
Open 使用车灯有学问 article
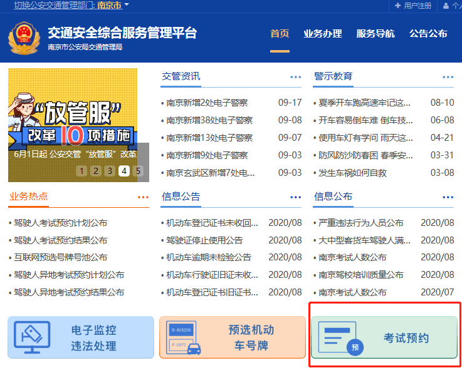(x=365, y=138)
